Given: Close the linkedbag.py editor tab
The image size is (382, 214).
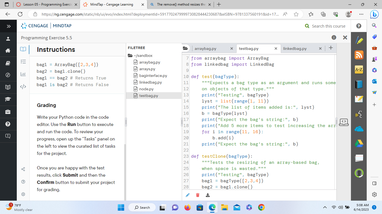Looking at the screenshot, I should (x=320, y=48).
